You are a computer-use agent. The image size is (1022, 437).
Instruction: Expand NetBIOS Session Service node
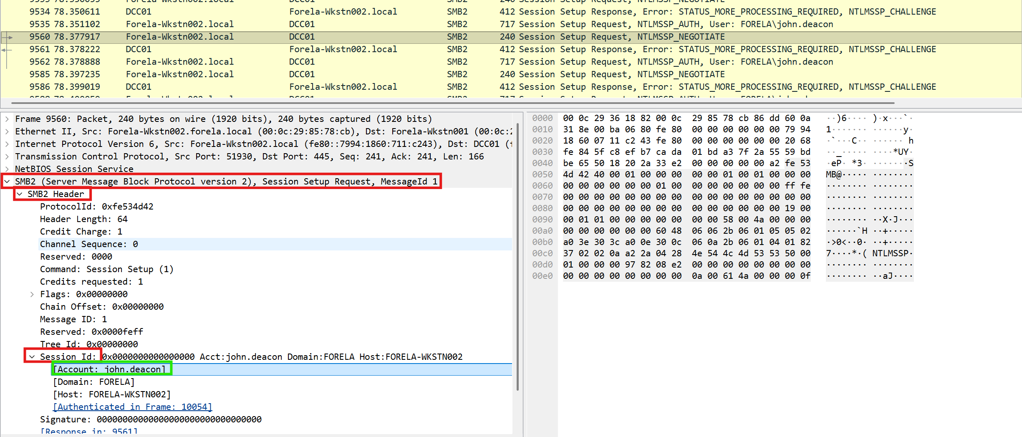coord(7,169)
